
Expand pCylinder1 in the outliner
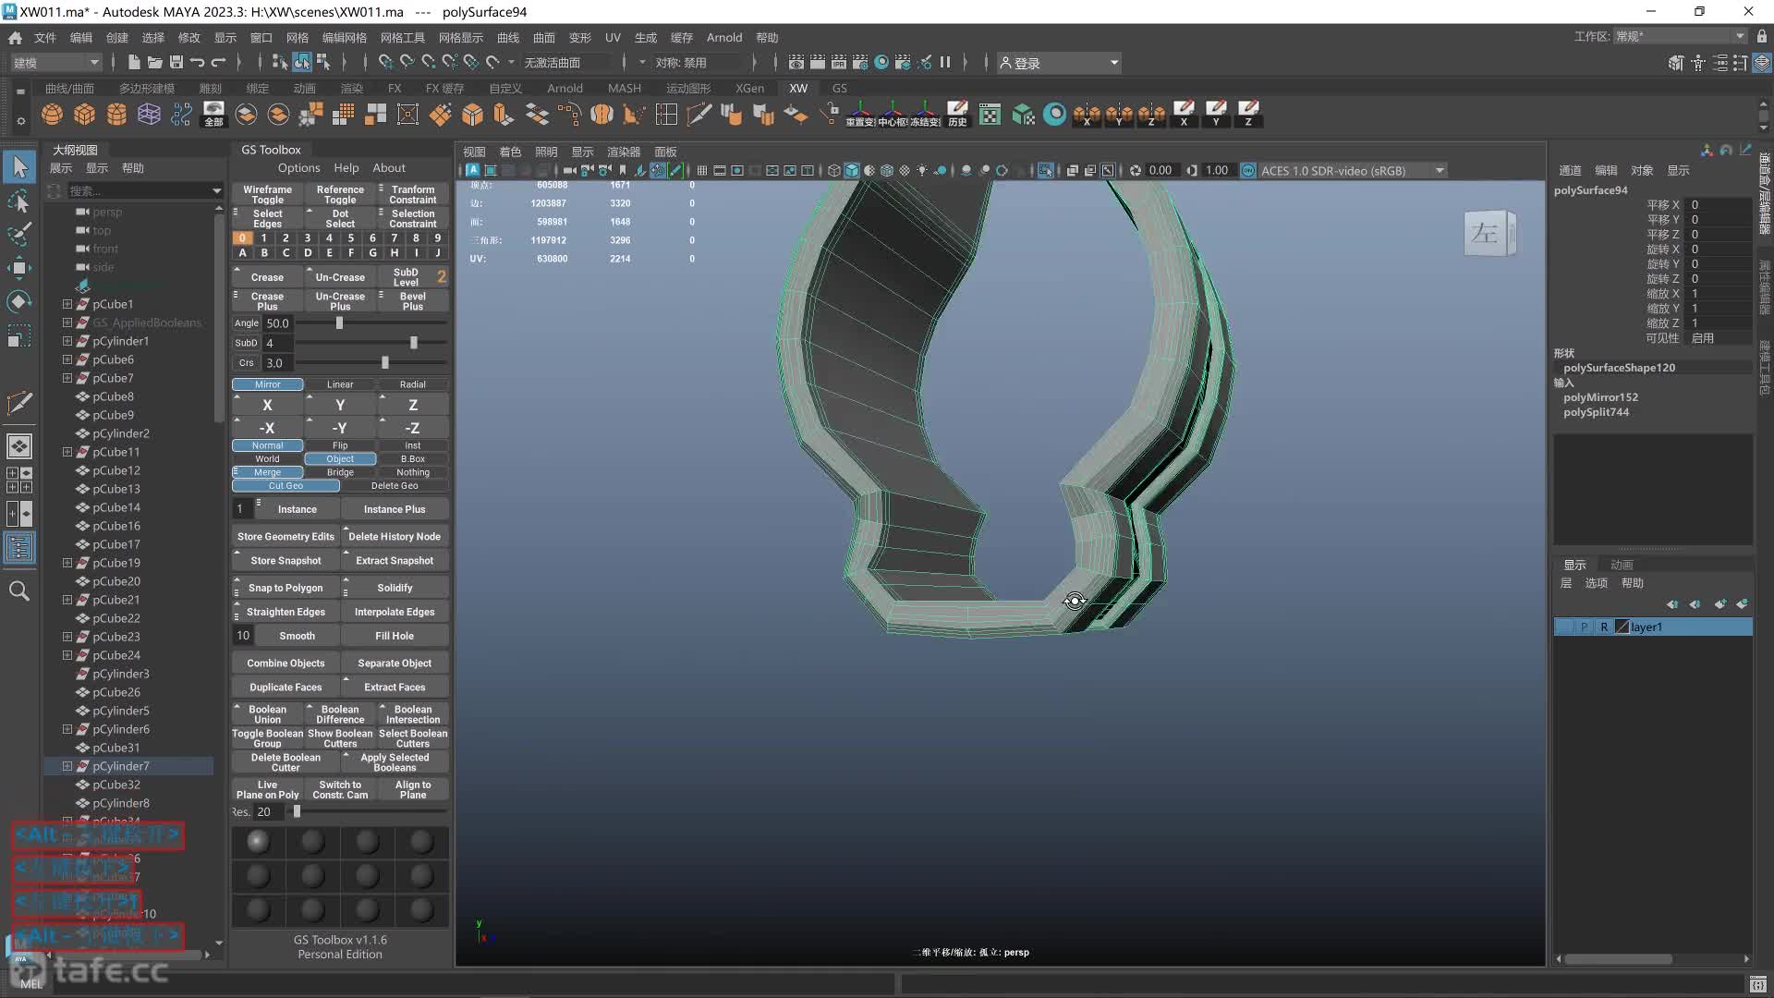(67, 341)
